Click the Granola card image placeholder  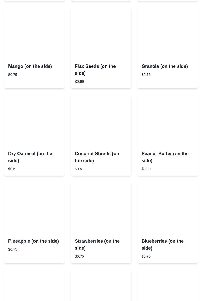coord(168,34)
